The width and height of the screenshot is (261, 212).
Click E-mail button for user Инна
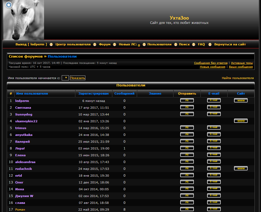(x=214, y=189)
